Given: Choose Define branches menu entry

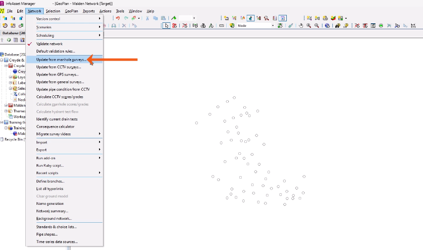Looking at the screenshot, I should tap(64, 182).
